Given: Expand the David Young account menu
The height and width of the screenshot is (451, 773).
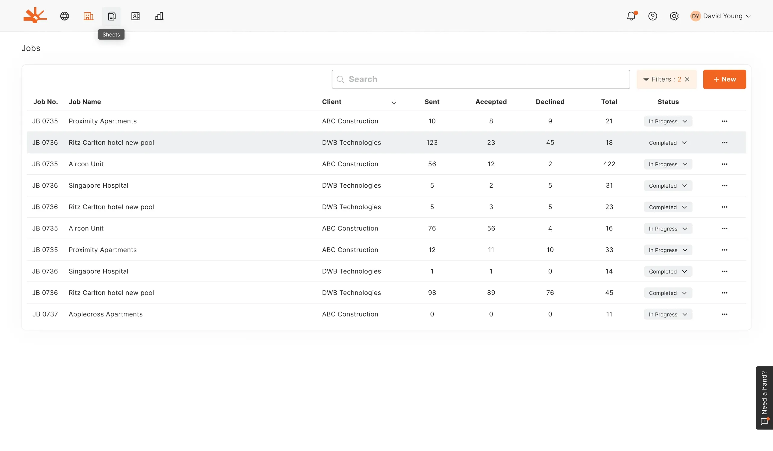Looking at the screenshot, I should click(x=726, y=16).
